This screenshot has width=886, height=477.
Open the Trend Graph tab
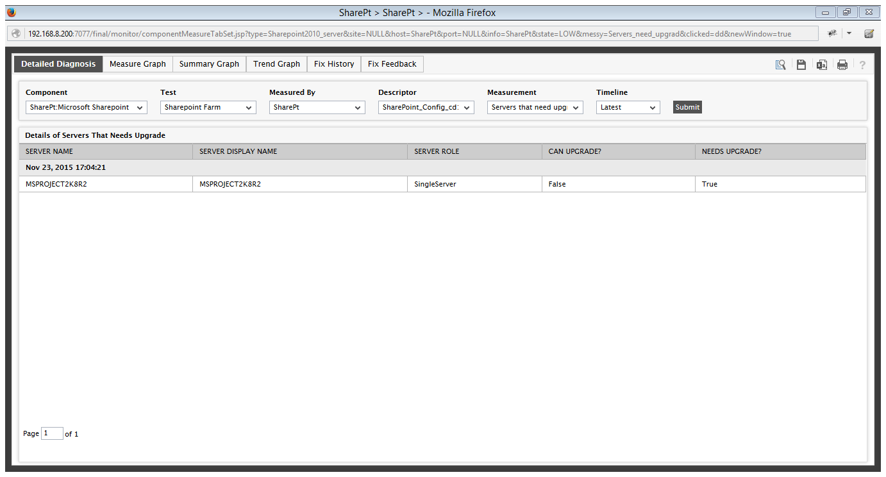276,64
